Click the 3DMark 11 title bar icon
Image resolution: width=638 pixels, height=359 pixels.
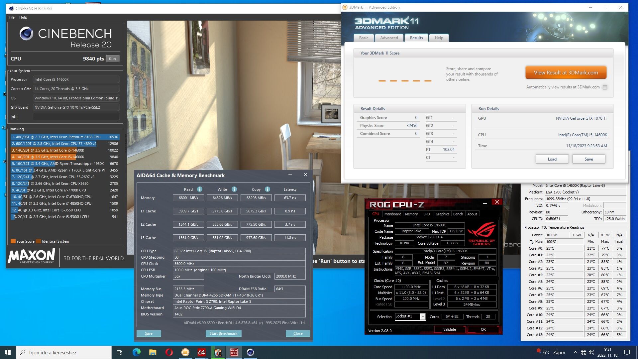[x=345, y=7]
